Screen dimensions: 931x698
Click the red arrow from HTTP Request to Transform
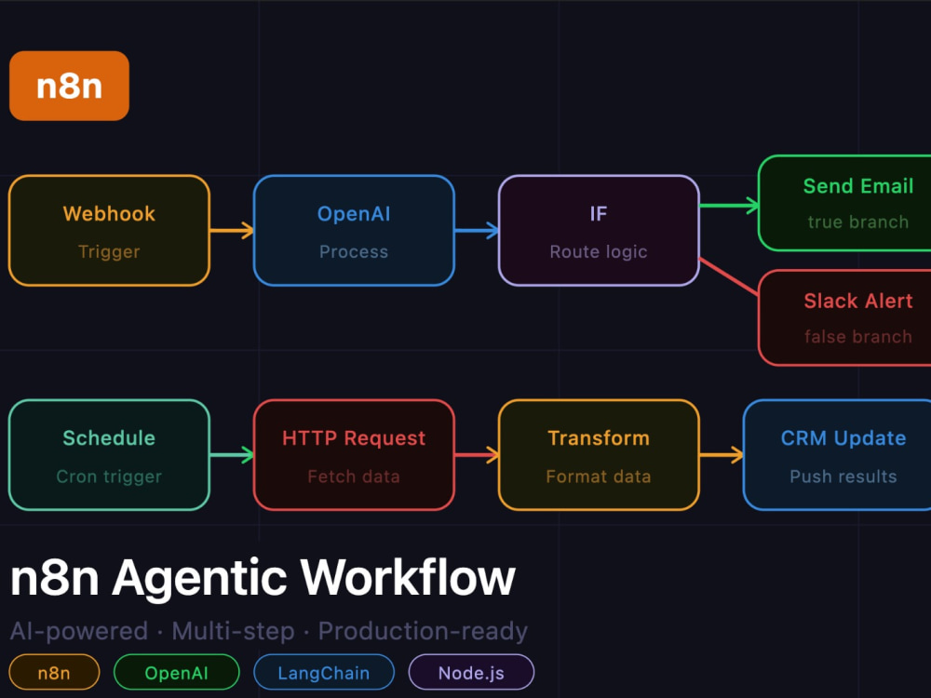tap(477, 455)
